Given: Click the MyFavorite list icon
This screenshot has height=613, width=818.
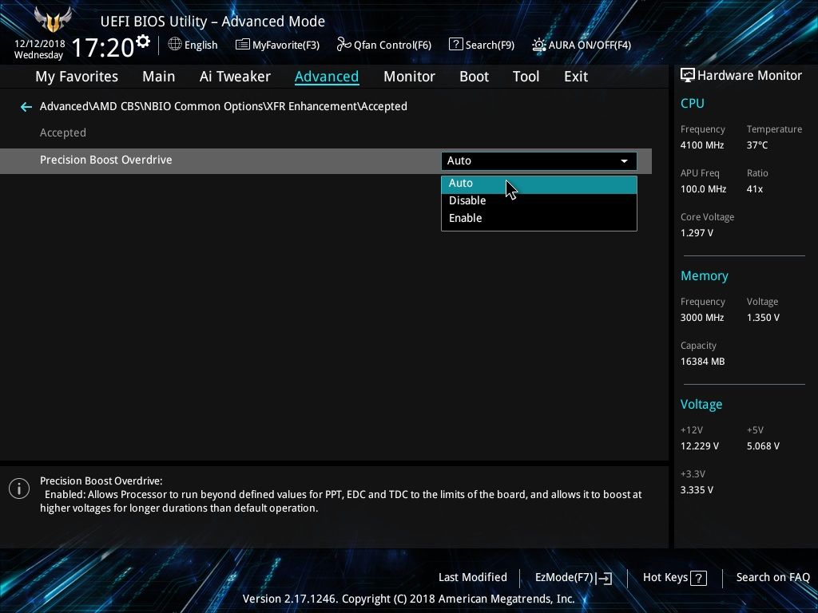Looking at the screenshot, I should 242,45.
